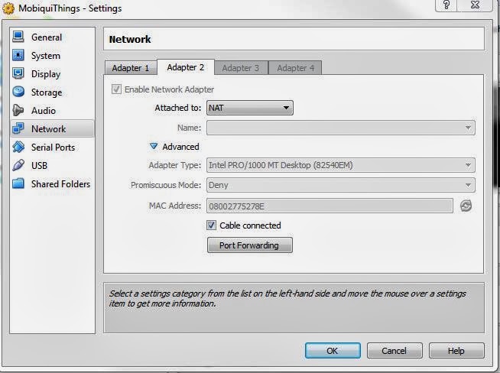Click the USB plug icon
The width and height of the screenshot is (500, 373).
tap(18, 165)
